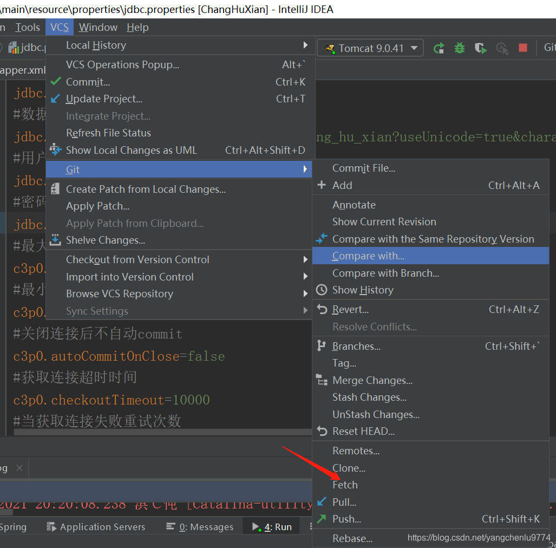Viewport: 556px width, 548px height.
Task: Open the Window menu
Action: [x=98, y=27]
